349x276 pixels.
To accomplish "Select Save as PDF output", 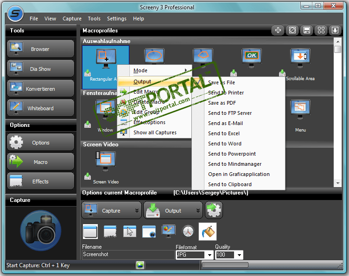I will [x=238, y=103].
